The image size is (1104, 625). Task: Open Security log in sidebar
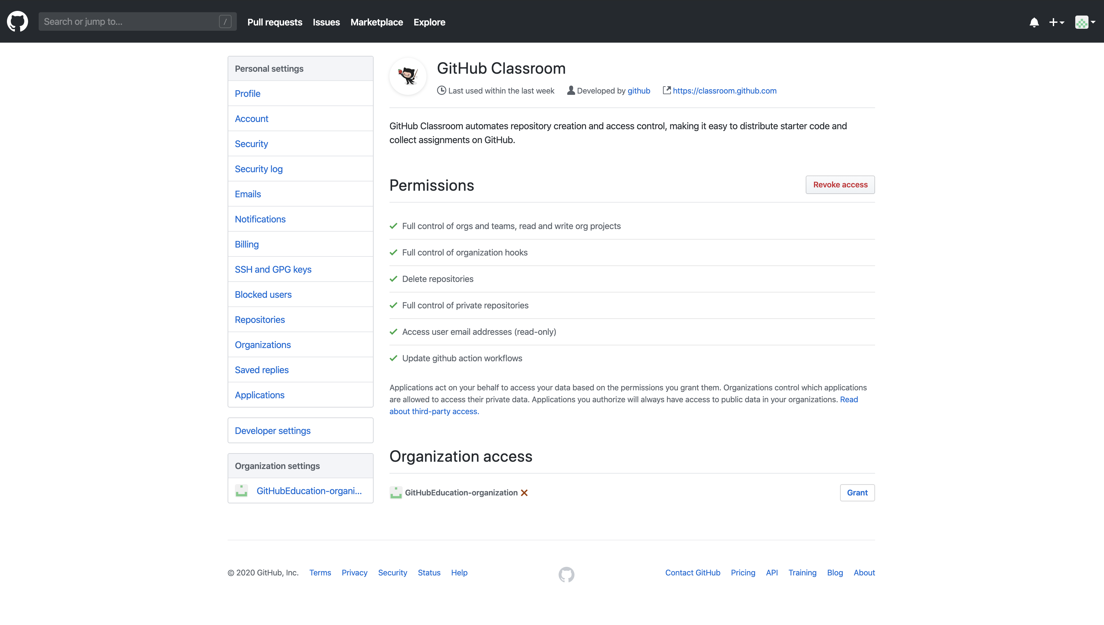click(301, 169)
